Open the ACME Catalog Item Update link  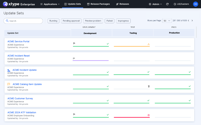point(27,84)
